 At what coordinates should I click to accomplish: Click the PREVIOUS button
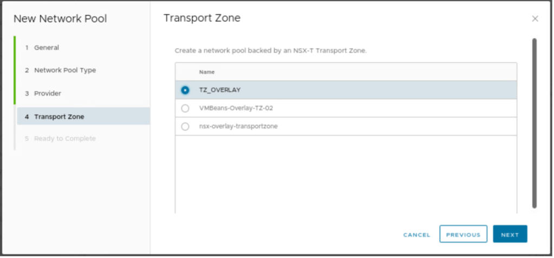463,235
